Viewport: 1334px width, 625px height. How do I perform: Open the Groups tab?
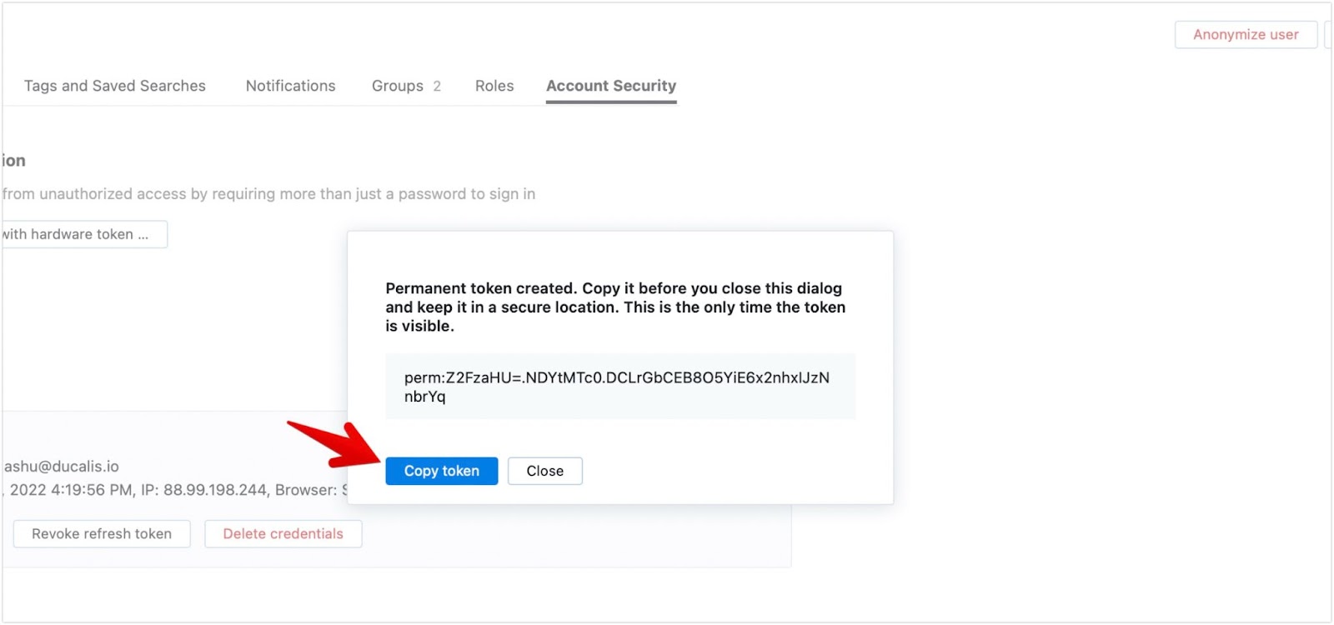pos(398,86)
